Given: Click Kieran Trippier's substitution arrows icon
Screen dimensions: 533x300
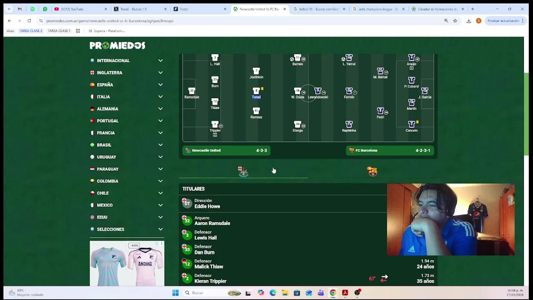Looking at the screenshot, I should 384,278.
